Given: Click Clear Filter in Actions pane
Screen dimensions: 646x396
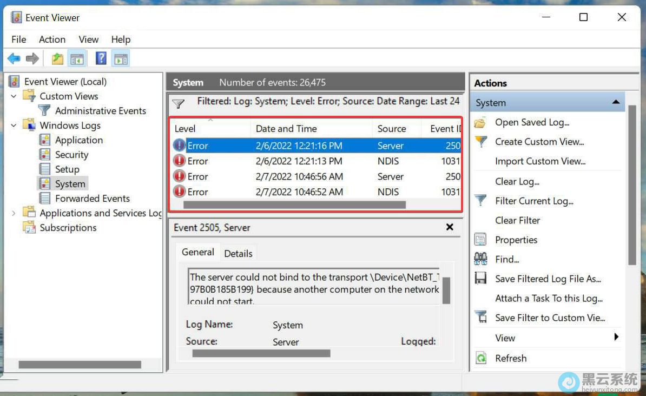Looking at the screenshot, I should [517, 220].
